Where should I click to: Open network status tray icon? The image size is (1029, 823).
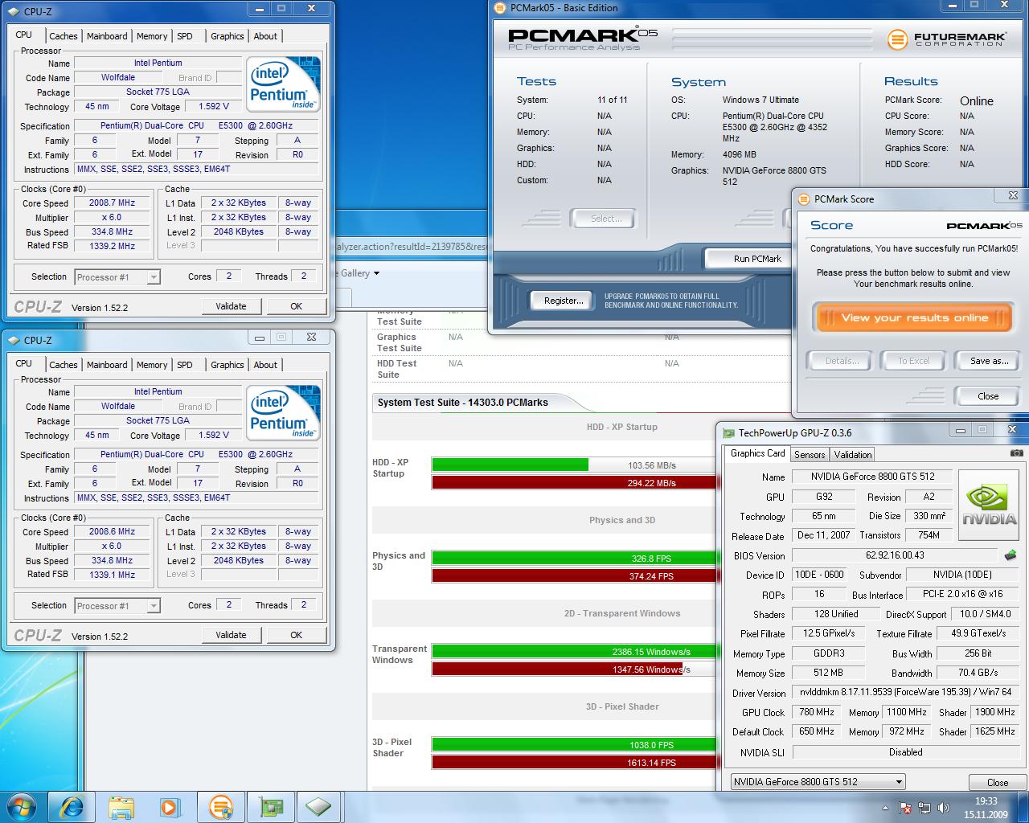click(x=924, y=807)
